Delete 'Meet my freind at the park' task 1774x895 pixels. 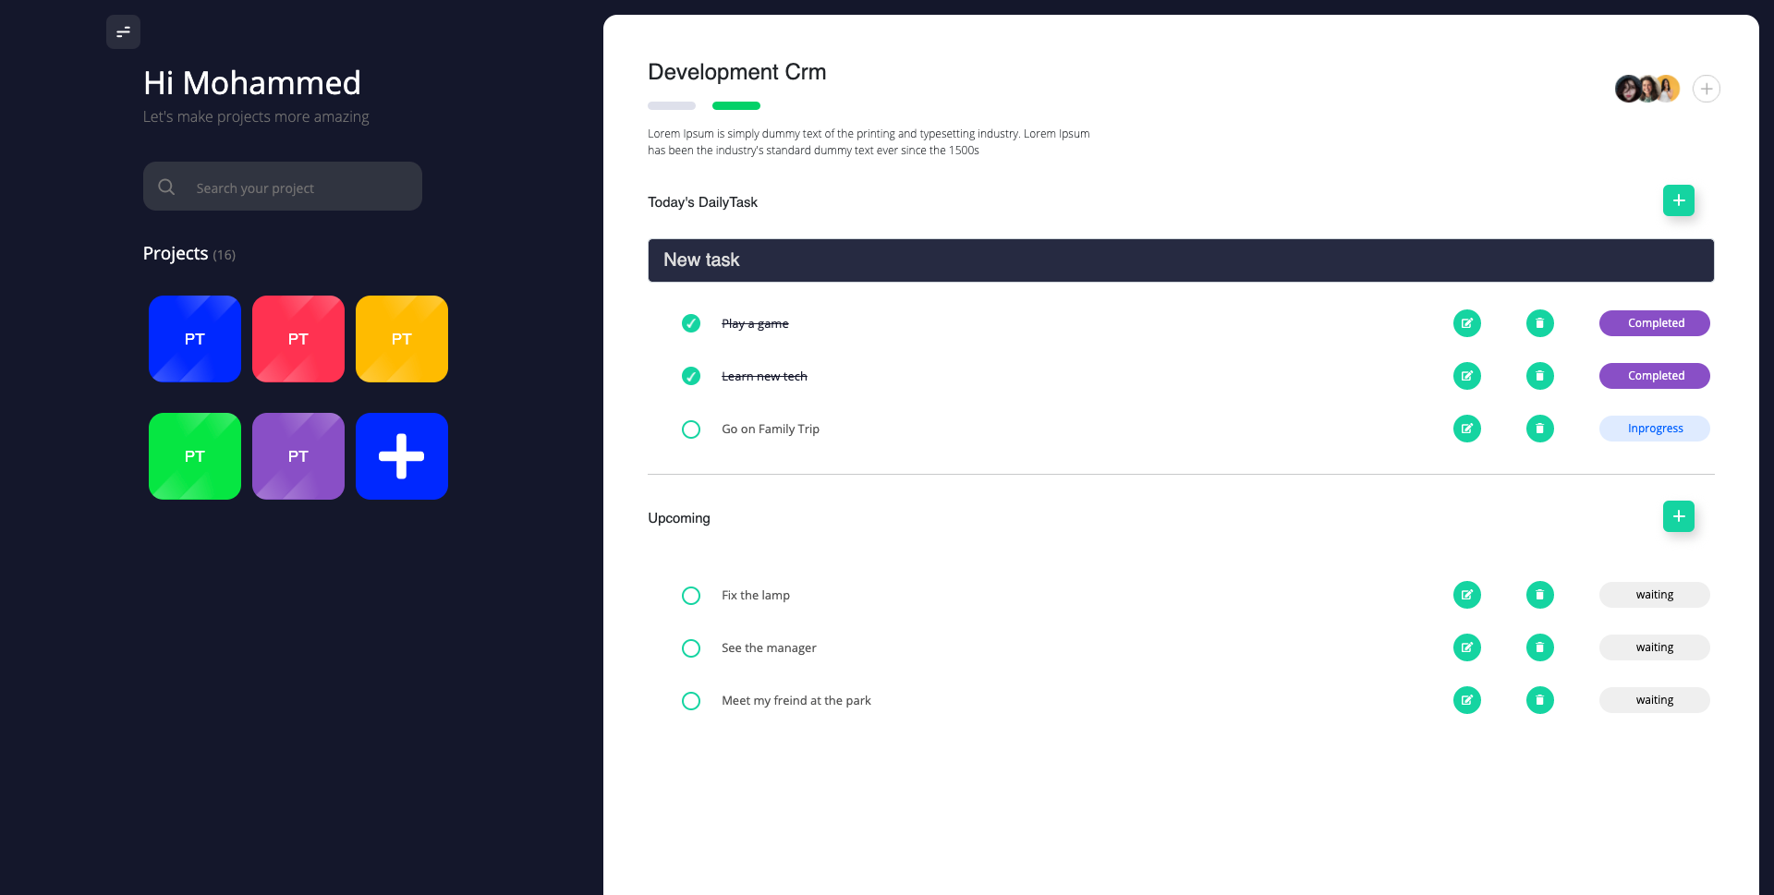coord(1539,700)
